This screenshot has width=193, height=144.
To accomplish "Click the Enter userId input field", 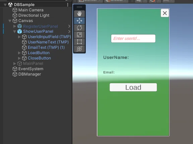I will tap(133, 38).
